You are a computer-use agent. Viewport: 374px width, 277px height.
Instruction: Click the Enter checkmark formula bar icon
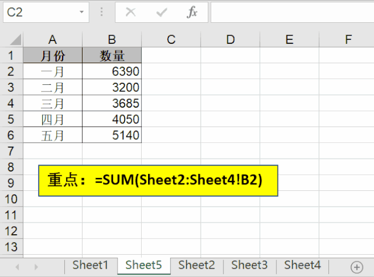[162, 12]
